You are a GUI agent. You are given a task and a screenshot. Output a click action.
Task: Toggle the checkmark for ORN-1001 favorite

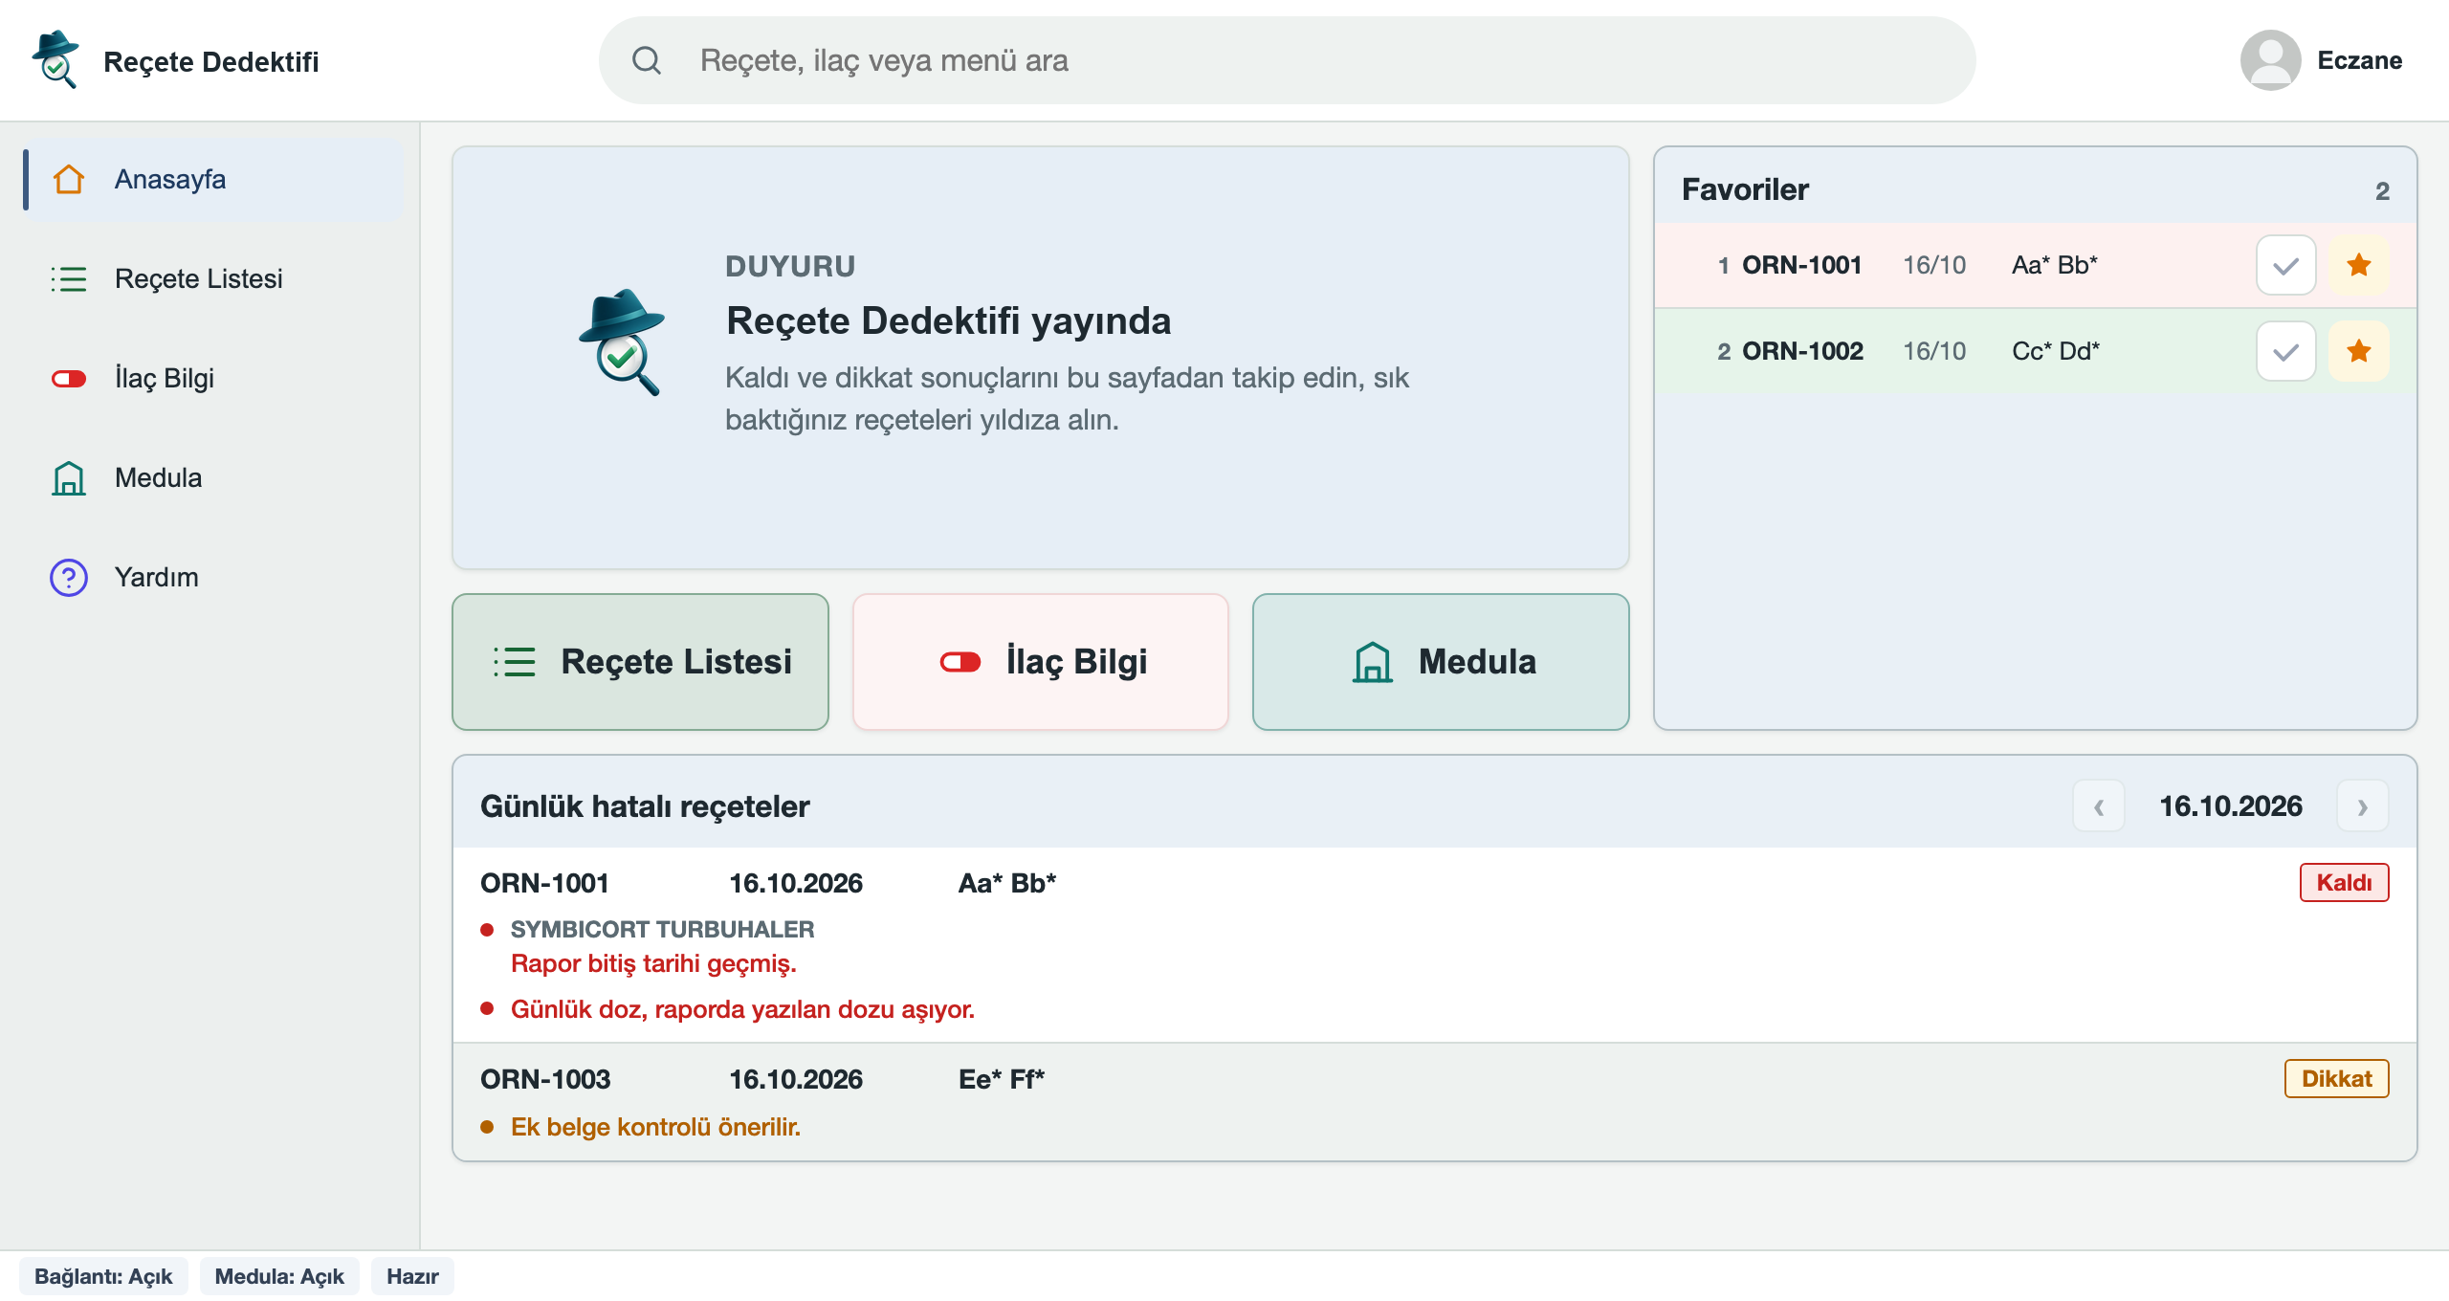click(x=2285, y=265)
